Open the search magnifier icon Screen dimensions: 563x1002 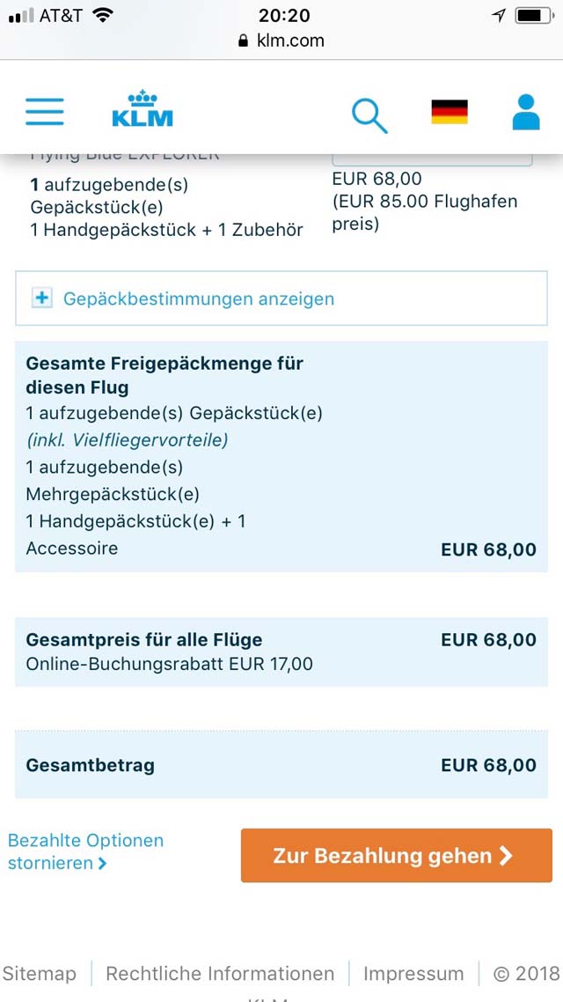pos(369,115)
